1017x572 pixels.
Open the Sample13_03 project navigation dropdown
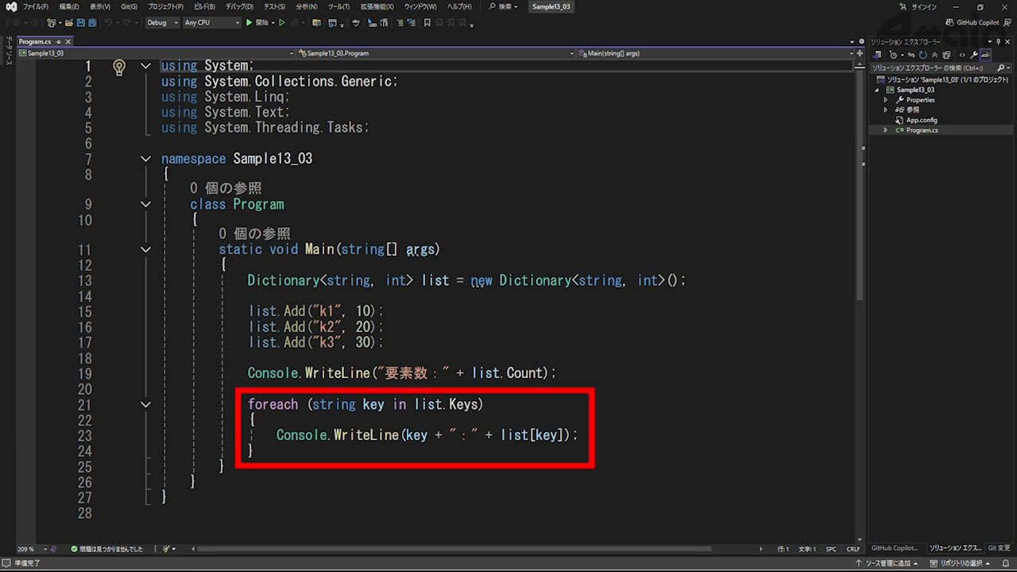click(x=157, y=53)
